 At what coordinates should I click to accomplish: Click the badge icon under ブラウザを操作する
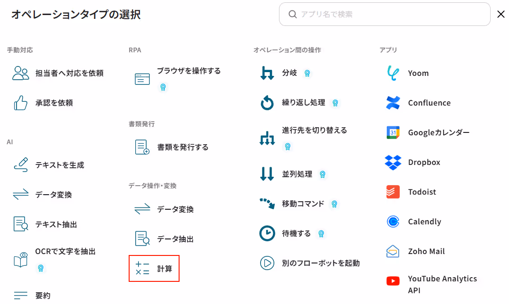pos(163,87)
